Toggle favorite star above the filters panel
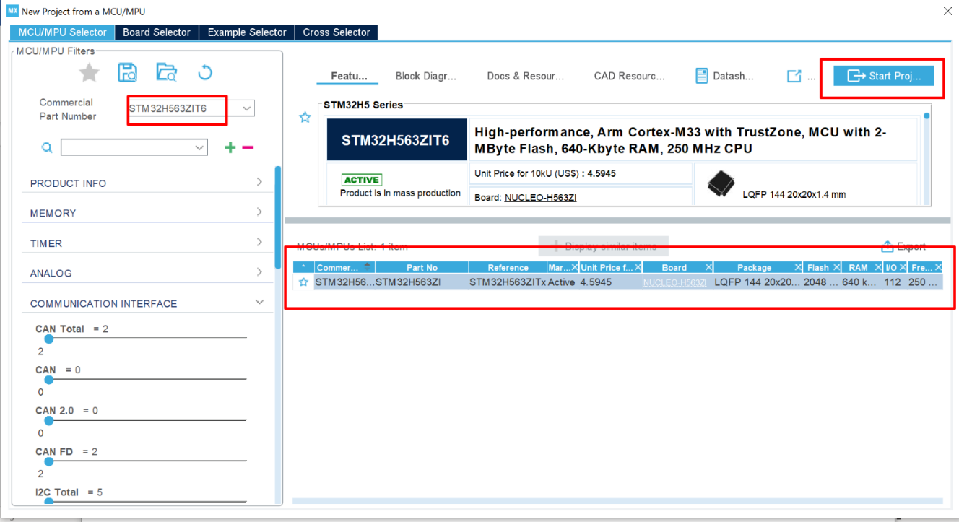 point(87,71)
